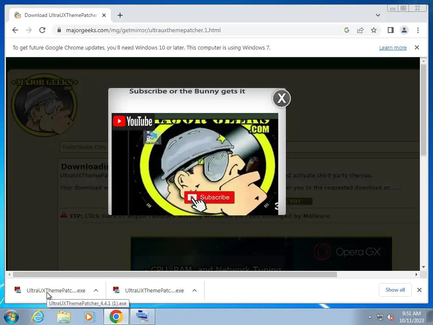Click Show all downloads
Screen dimensions: 433x325
pos(395,290)
